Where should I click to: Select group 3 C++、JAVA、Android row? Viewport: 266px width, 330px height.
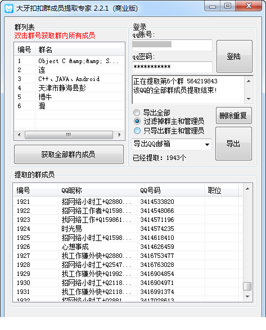point(69,79)
